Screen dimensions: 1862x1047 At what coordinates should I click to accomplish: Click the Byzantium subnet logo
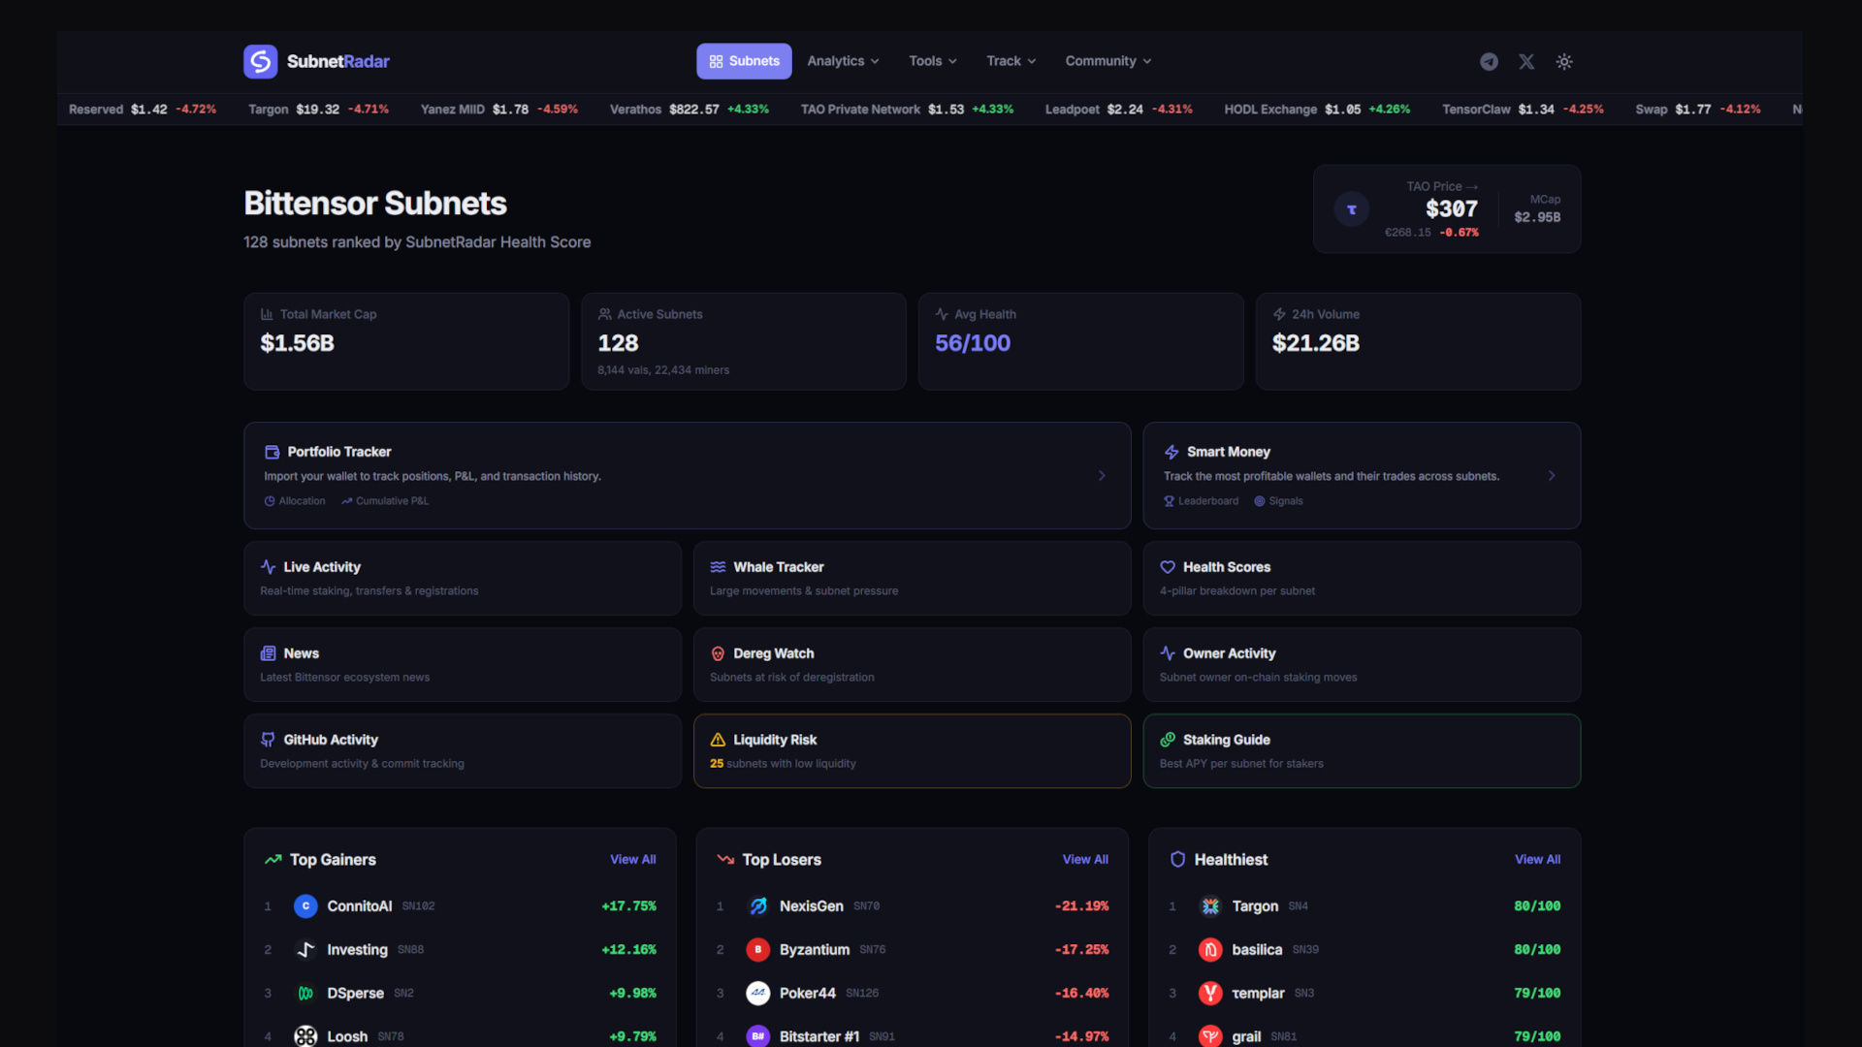pos(758,950)
